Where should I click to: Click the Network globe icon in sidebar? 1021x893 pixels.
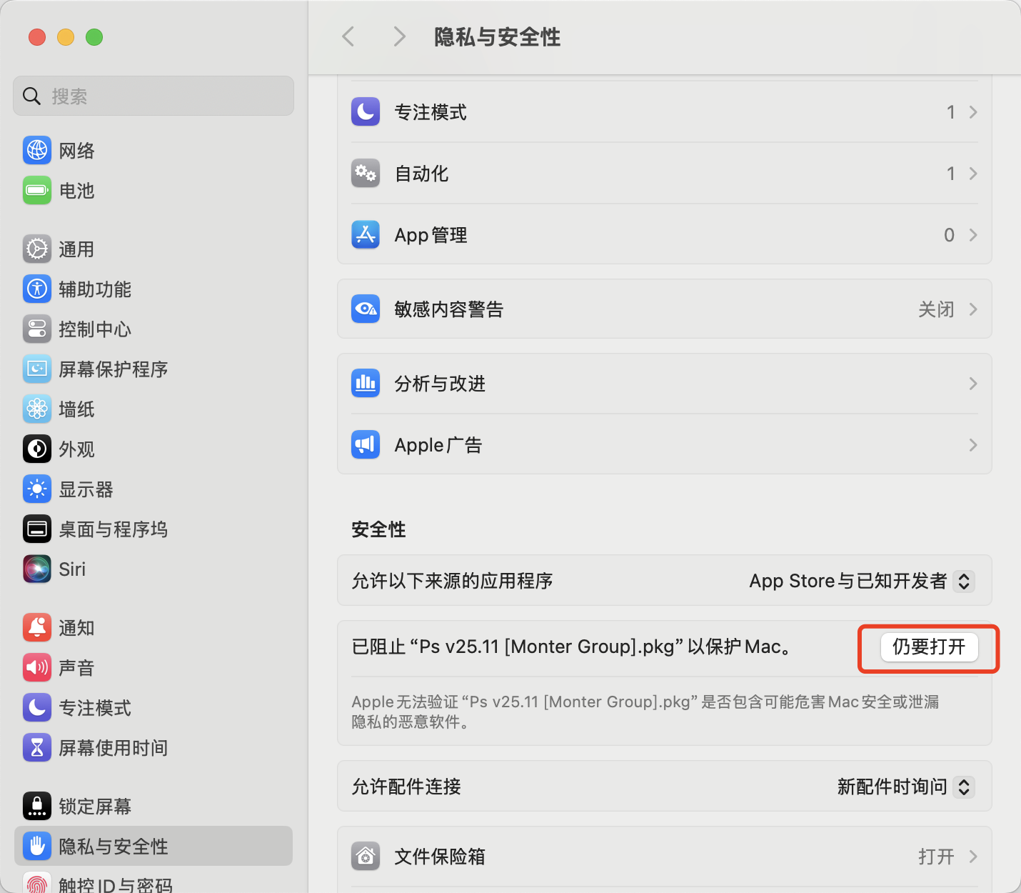pos(37,151)
